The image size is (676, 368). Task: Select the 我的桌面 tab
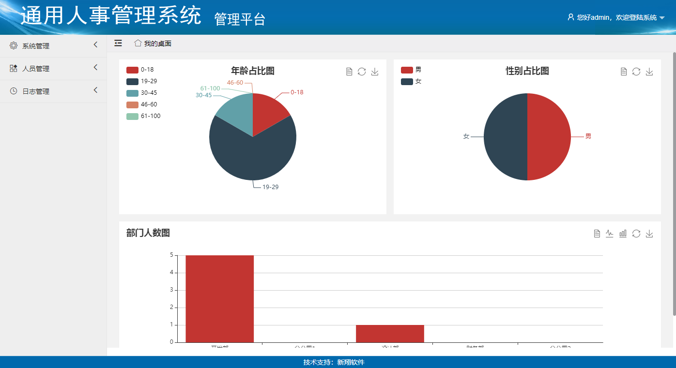(153, 44)
